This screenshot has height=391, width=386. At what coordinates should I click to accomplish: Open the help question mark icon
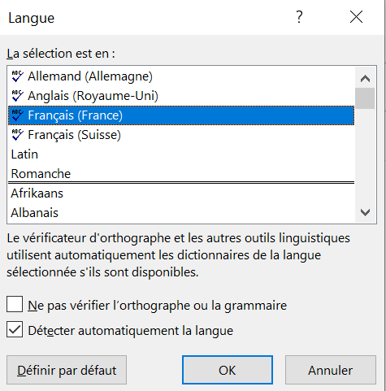coord(299,17)
